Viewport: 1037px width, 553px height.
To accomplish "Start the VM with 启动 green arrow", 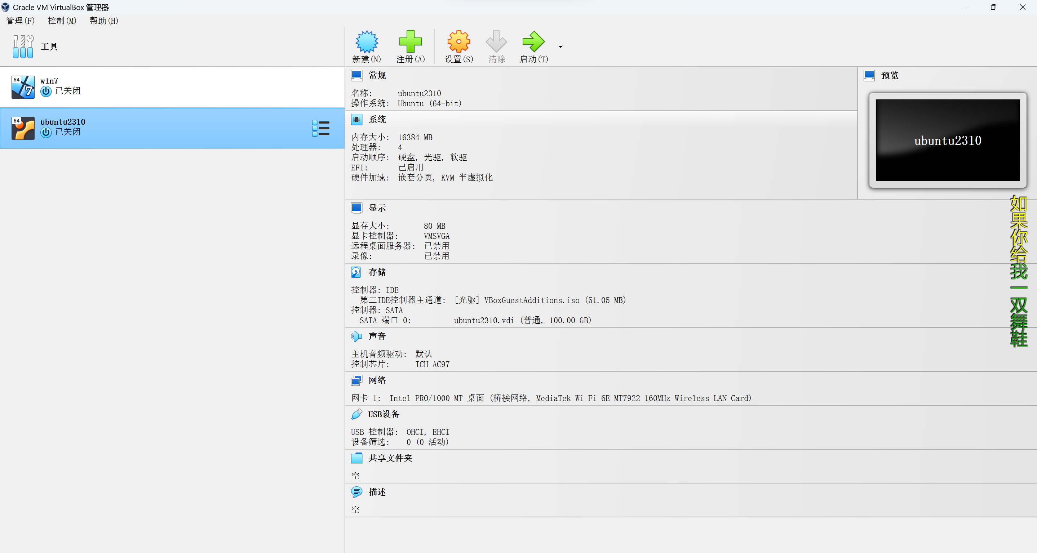I will (x=533, y=41).
